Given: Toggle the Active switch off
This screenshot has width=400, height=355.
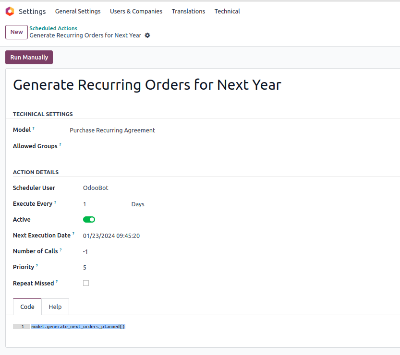Looking at the screenshot, I should pyautogui.click(x=89, y=220).
